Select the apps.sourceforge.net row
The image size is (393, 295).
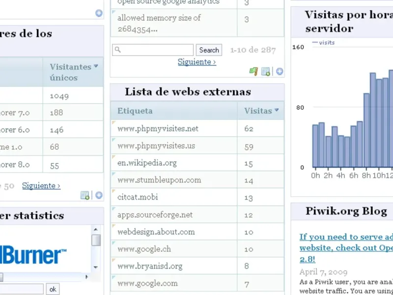(197, 214)
